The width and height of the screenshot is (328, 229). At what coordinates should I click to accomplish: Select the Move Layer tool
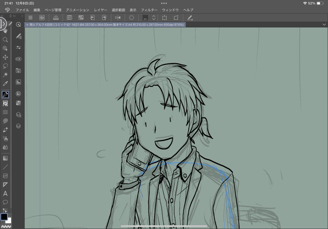(x=5, y=57)
